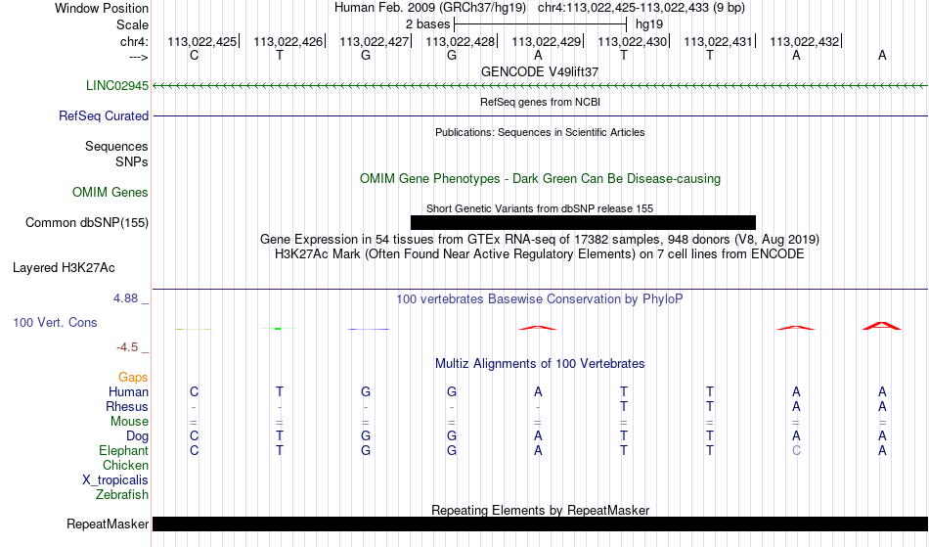Click the Zebrafish alignment row label
Screen dimensions: 929x547
tap(122, 494)
